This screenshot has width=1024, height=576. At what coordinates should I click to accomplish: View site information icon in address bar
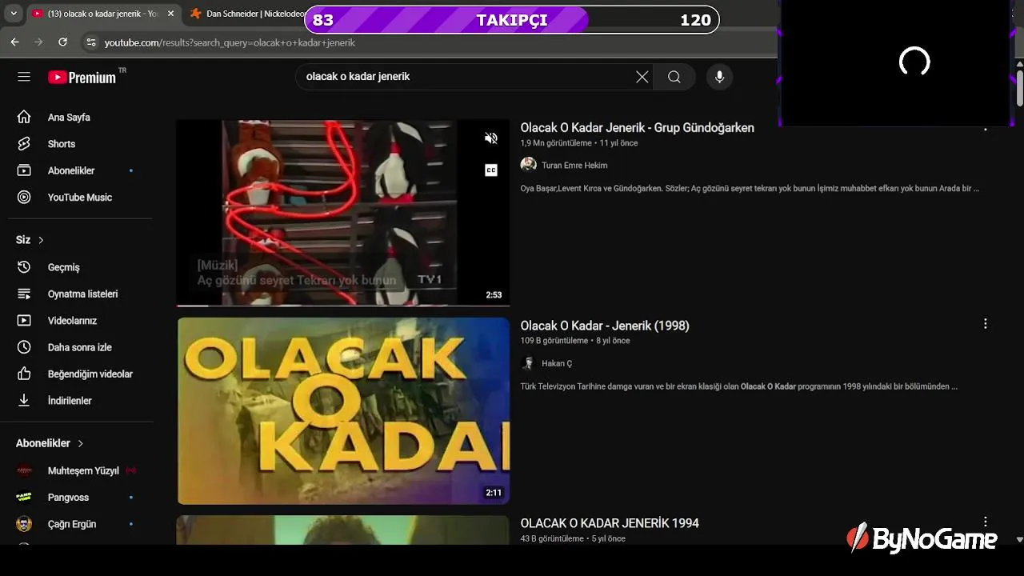click(x=90, y=42)
